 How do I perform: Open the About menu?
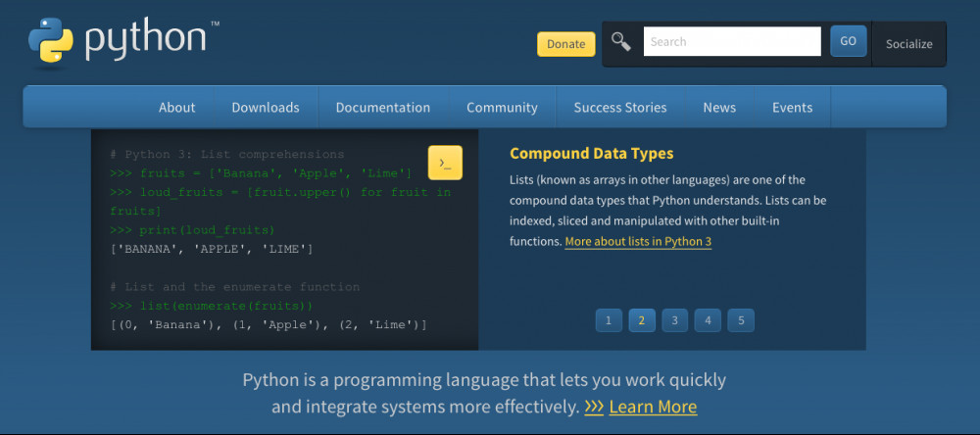[x=176, y=108]
